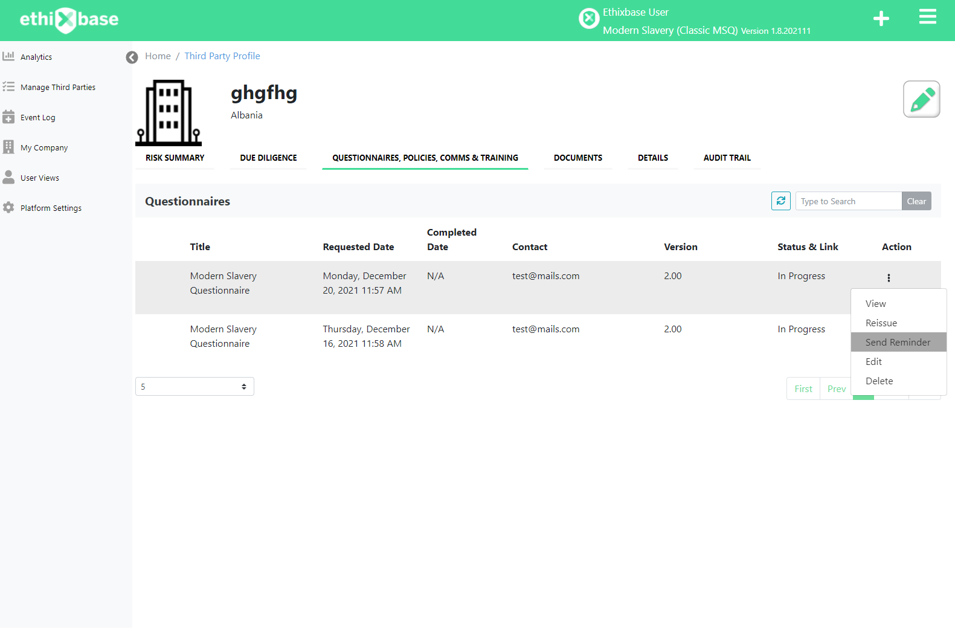Click Modern Slavery Questionnaire title, December 20 row
The height and width of the screenshot is (635, 955).
(x=223, y=283)
